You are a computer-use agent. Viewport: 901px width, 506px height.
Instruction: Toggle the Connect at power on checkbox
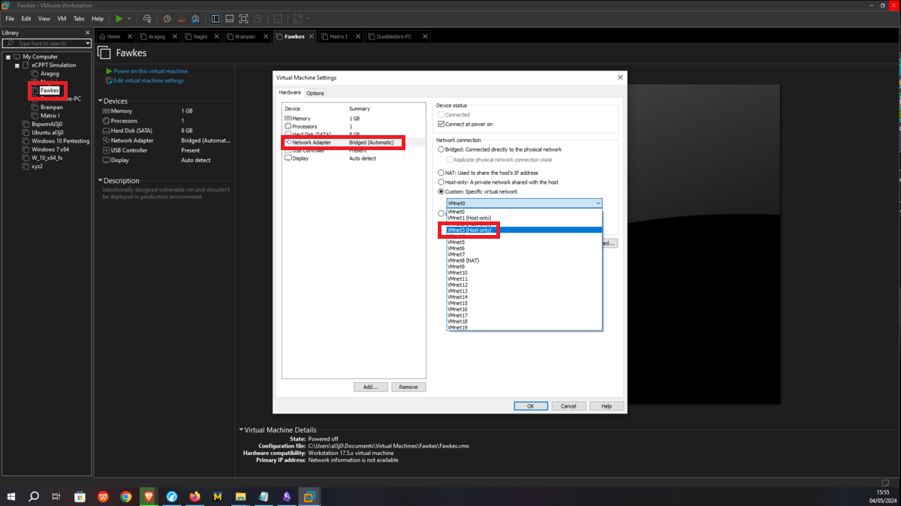click(x=442, y=124)
